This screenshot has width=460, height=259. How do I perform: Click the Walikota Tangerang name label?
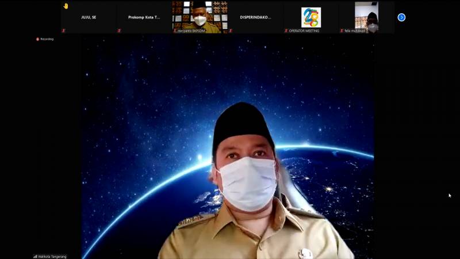click(x=52, y=256)
